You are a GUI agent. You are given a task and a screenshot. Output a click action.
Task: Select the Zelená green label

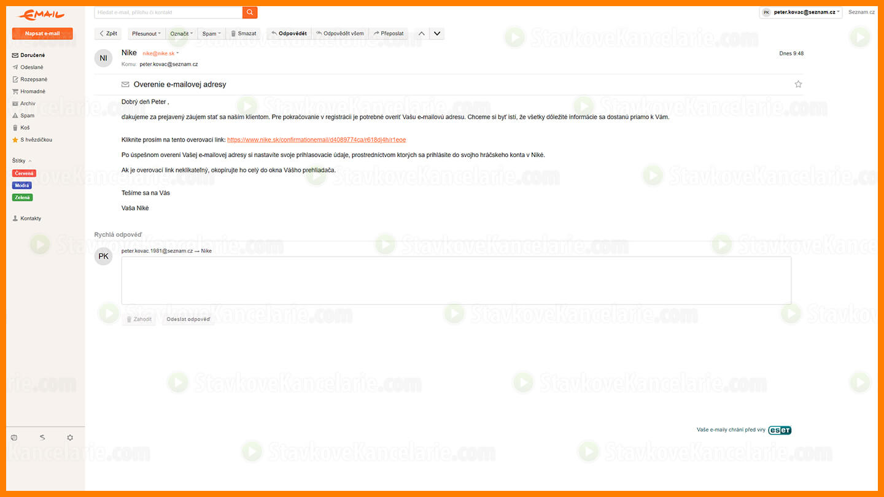[x=22, y=198]
